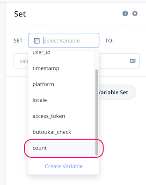This screenshot has height=185, width=146.
Task: Pick access_token from the dropdown
Action: click(x=61, y=116)
